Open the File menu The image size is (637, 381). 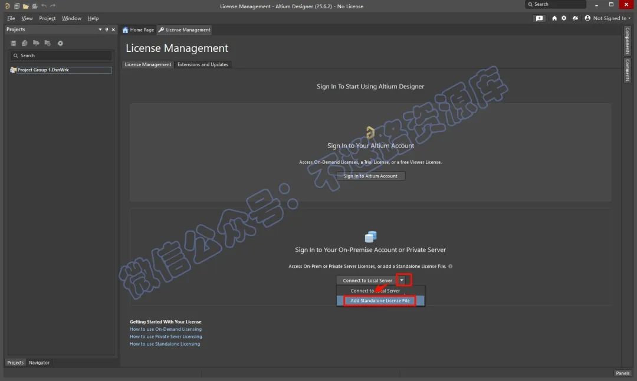[11, 18]
